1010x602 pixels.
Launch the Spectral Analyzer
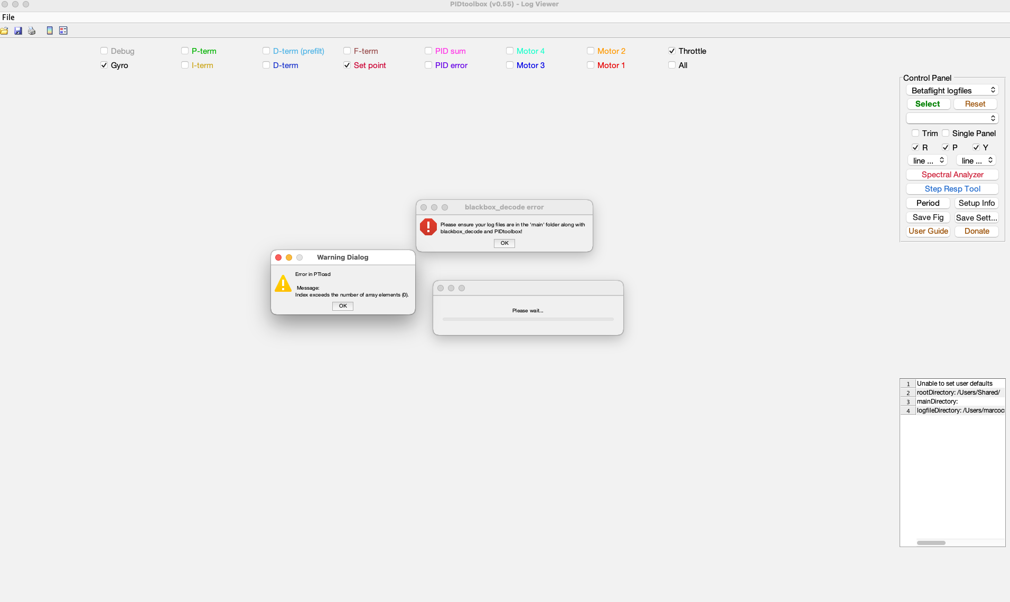point(951,175)
